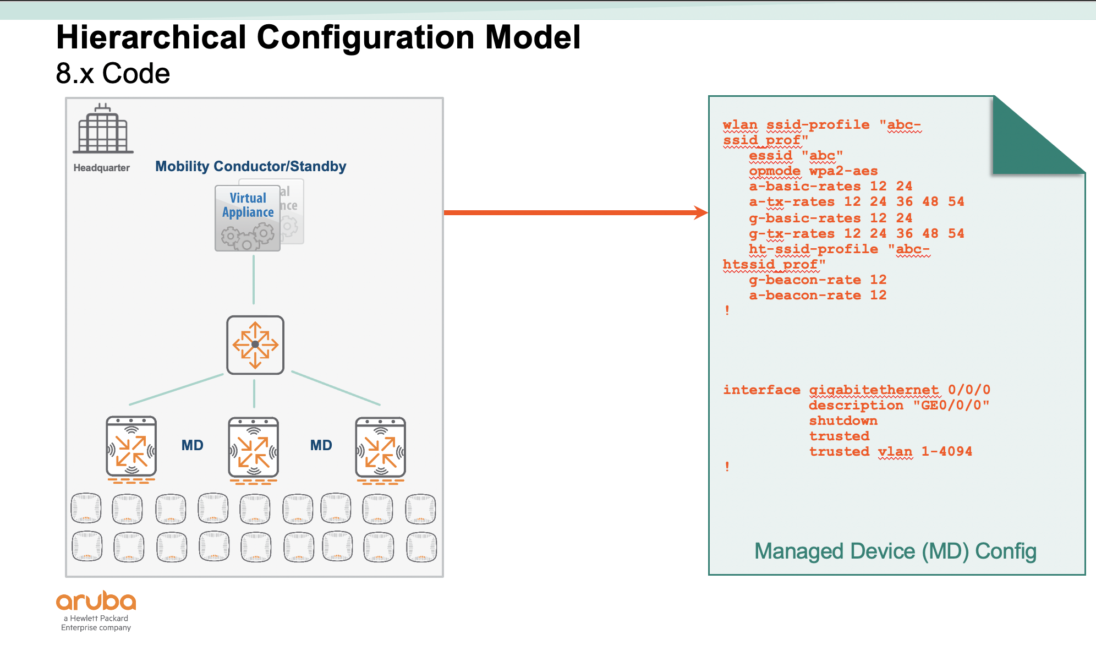The width and height of the screenshot is (1096, 645).
Task: Select the first access point, top row
Action: tap(86, 508)
